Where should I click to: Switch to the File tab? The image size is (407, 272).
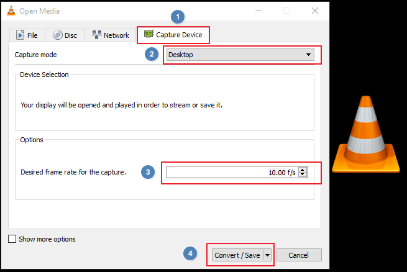pyautogui.click(x=27, y=35)
